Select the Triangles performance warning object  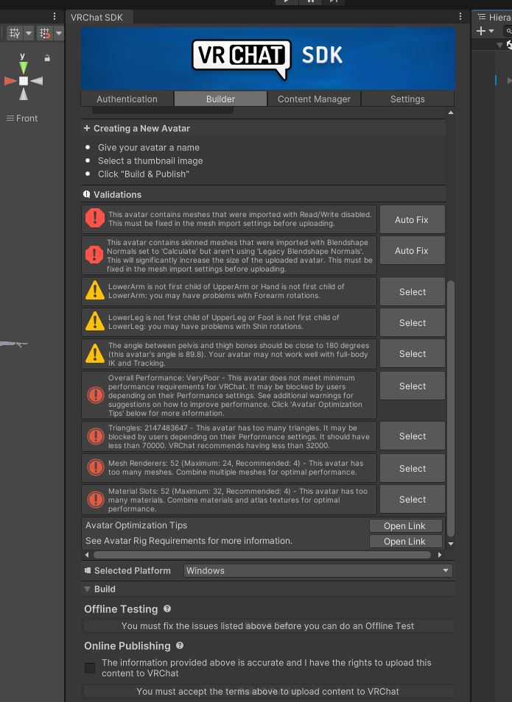pos(412,436)
